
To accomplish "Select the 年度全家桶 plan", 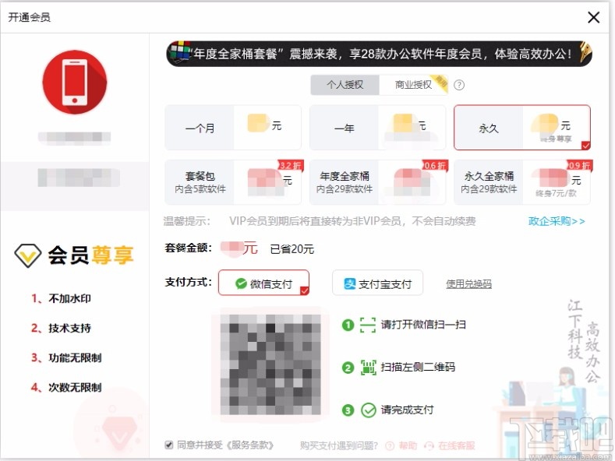I will [377, 182].
